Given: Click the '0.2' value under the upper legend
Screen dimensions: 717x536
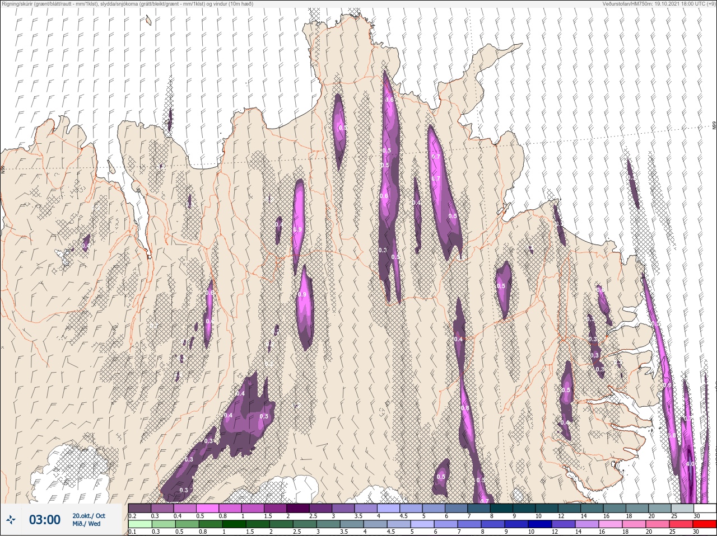Looking at the screenshot, I should pos(132,516).
